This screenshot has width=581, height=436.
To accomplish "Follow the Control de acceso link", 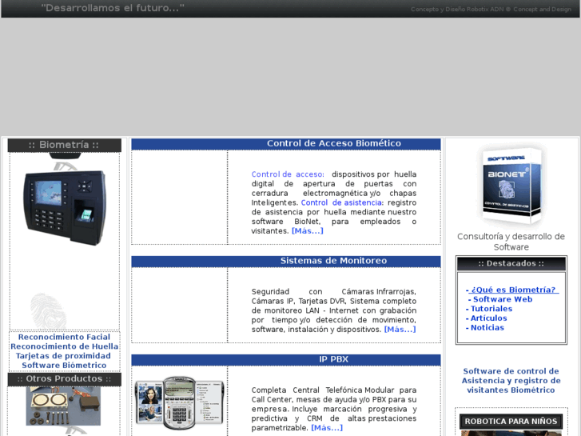I will [288, 174].
